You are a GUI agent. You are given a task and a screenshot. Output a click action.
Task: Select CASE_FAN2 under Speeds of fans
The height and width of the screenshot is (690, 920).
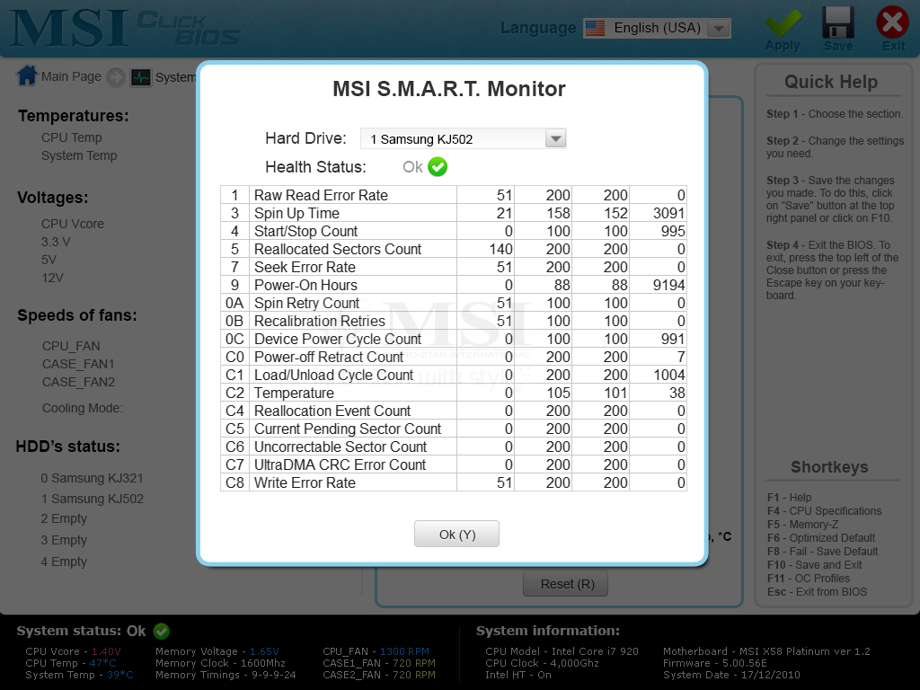(79, 382)
